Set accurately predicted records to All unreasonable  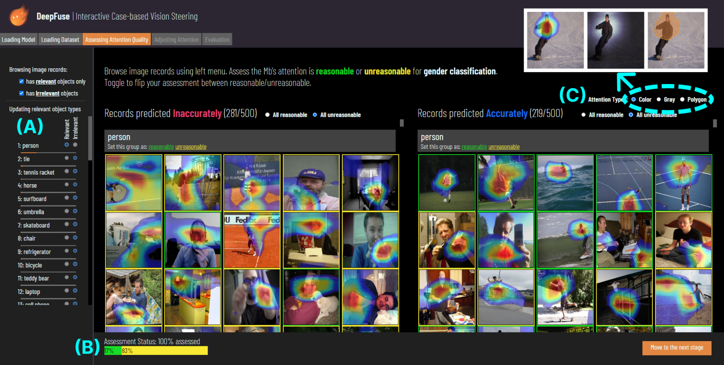(630, 115)
